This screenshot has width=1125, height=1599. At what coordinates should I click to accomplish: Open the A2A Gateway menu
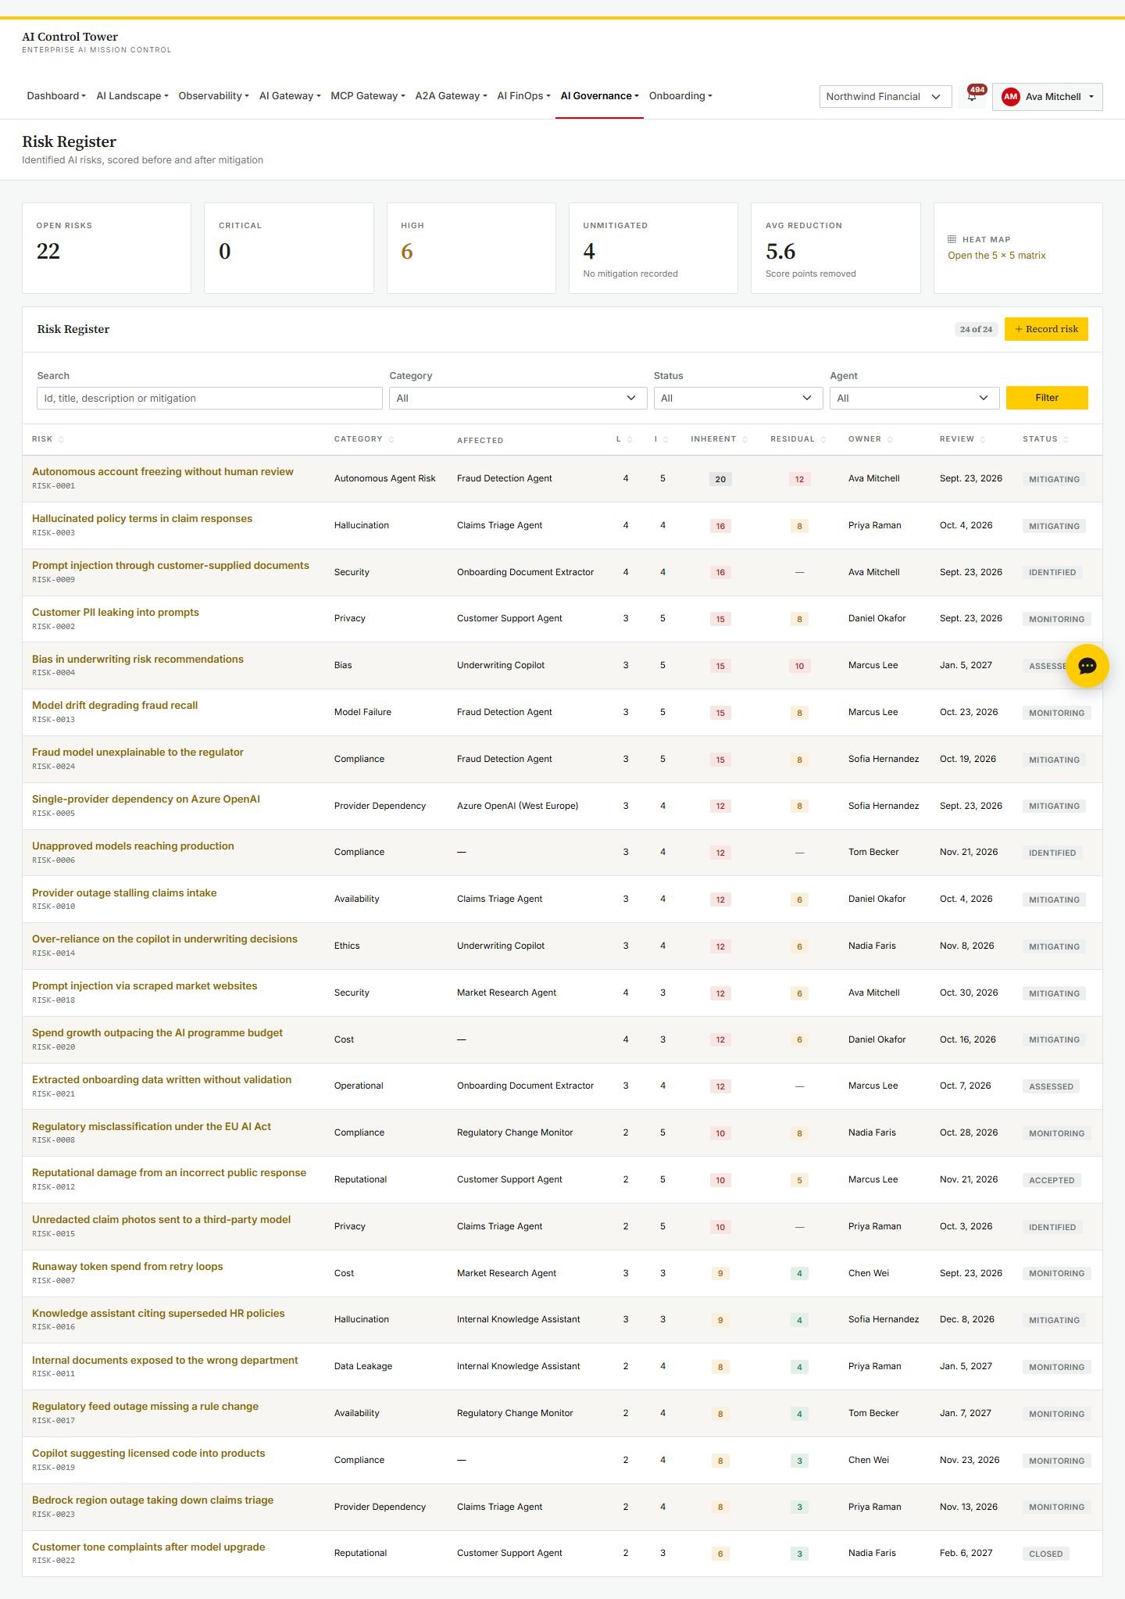point(451,96)
